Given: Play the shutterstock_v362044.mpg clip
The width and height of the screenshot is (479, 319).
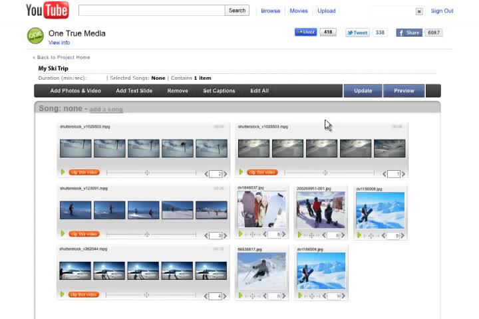Looking at the screenshot, I should pos(63,294).
